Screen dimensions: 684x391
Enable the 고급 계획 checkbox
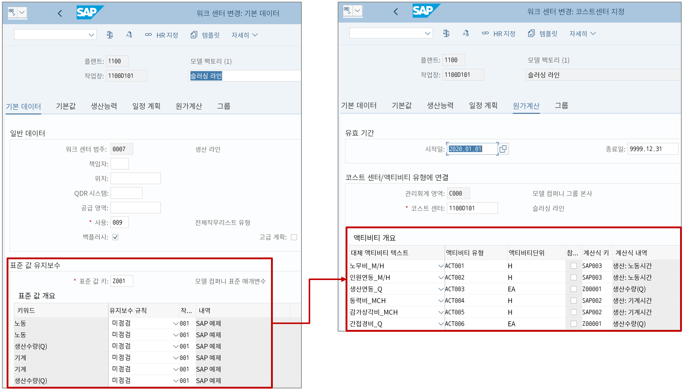pyautogui.click(x=294, y=237)
